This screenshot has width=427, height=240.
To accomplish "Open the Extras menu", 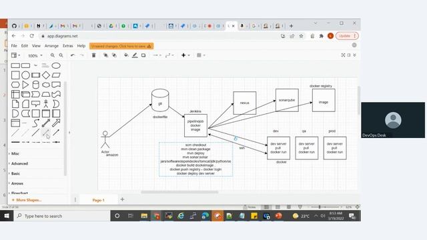I will (68, 46).
